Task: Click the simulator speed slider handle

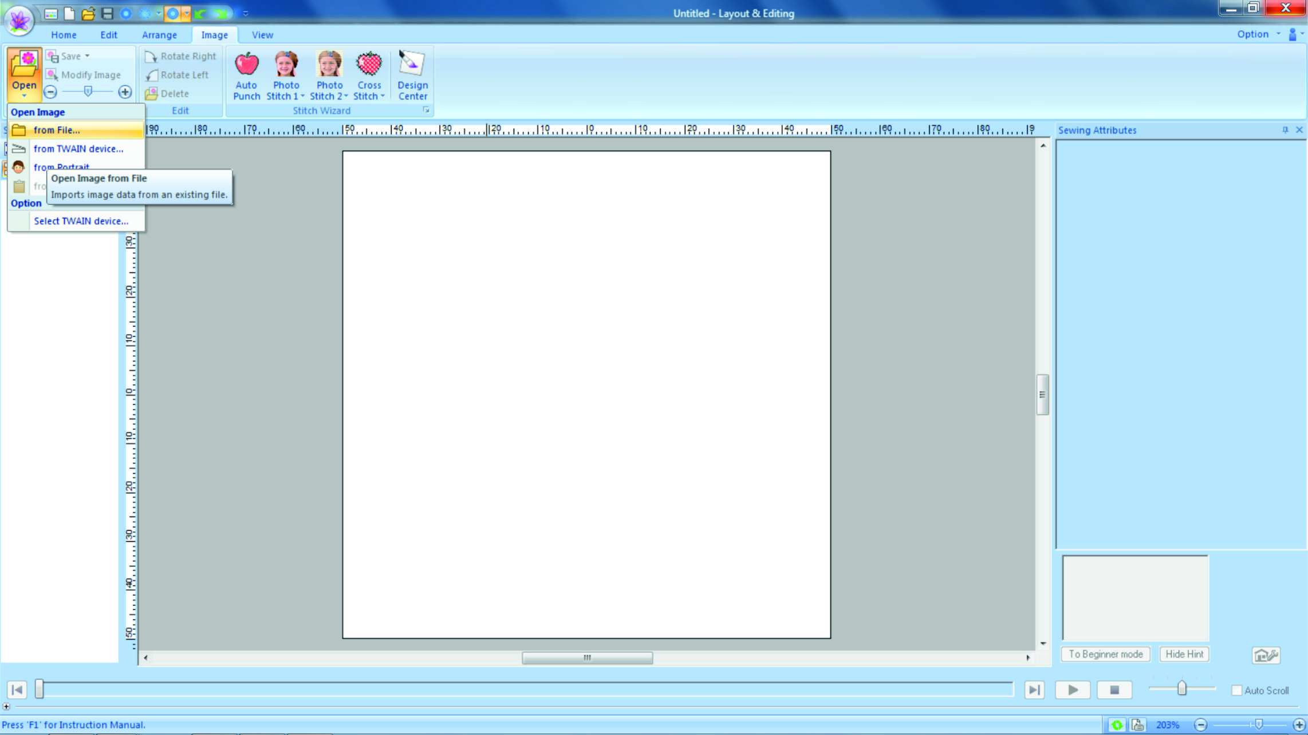Action: 1182,688
